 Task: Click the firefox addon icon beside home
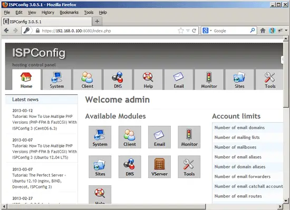click(x=272, y=31)
